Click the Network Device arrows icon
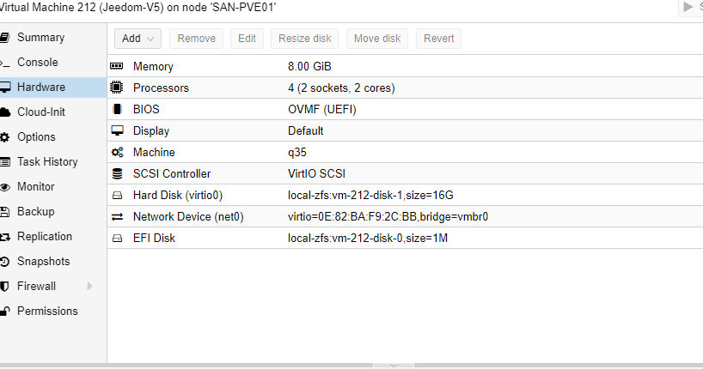703x369 pixels. [x=117, y=217]
